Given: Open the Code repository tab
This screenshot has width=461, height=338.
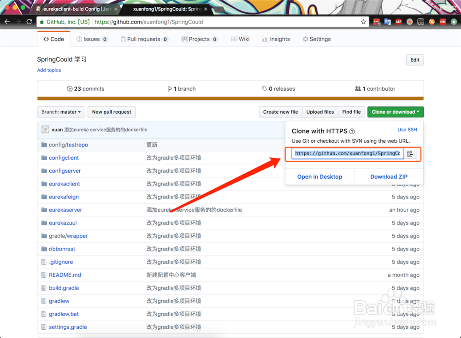Looking at the screenshot, I should pos(53,39).
